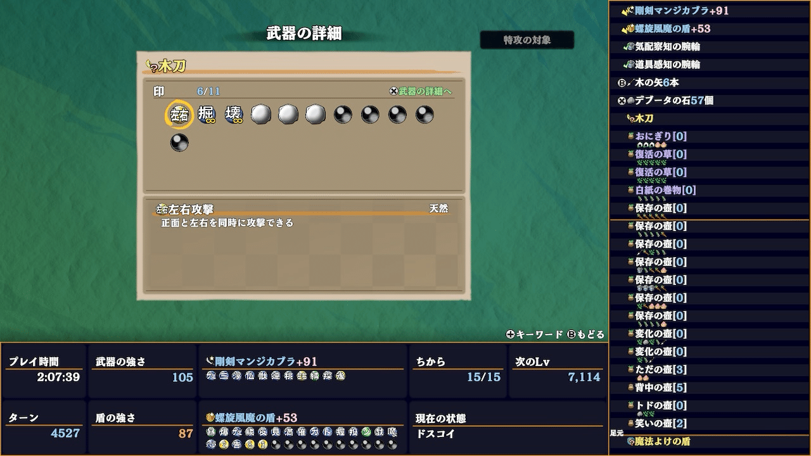Pick デブータの石57個 from inventory
Screen dimensions: 811x456
pyautogui.click(x=665, y=100)
